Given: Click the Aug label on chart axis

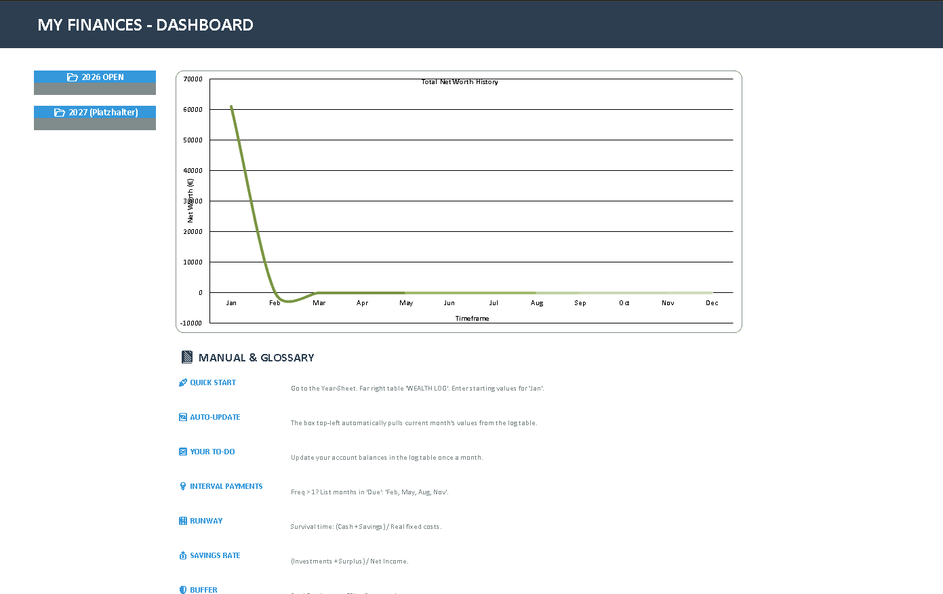Looking at the screenshot, I should [x=537, y=303].
